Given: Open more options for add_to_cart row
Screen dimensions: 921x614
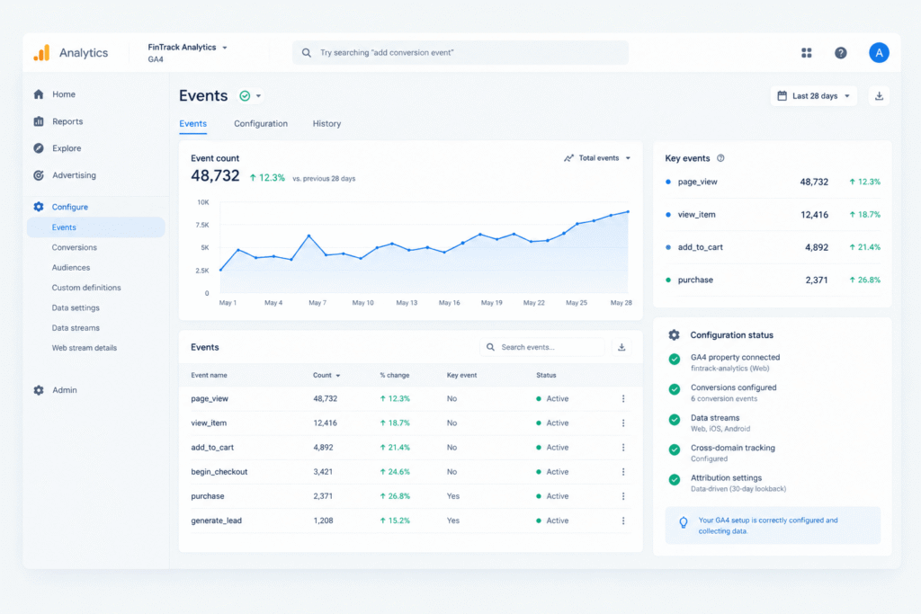Looking at the screenshot, I should [x=623, y=448].
